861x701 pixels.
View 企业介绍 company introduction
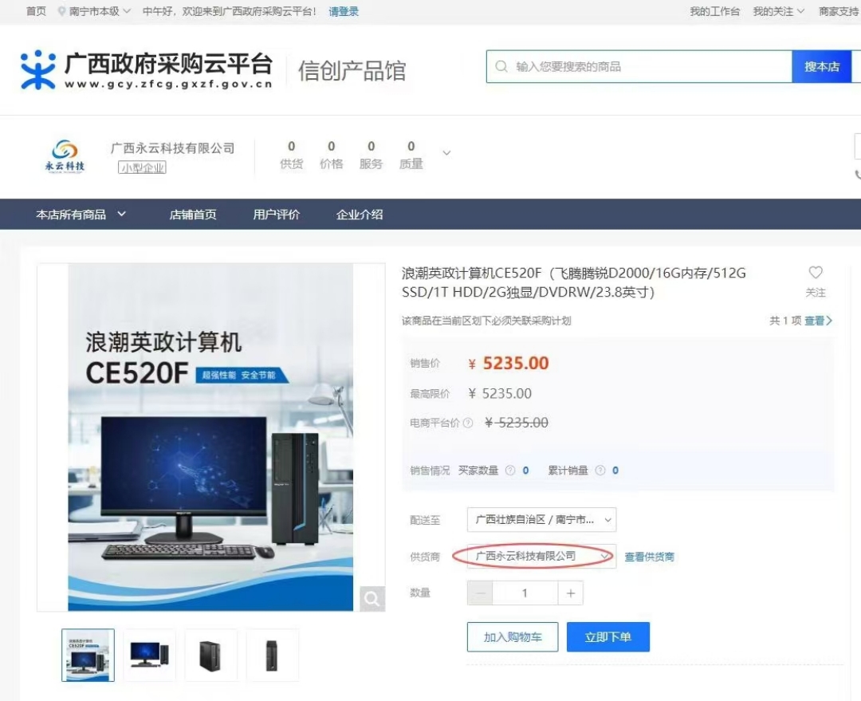click(359, 214)
